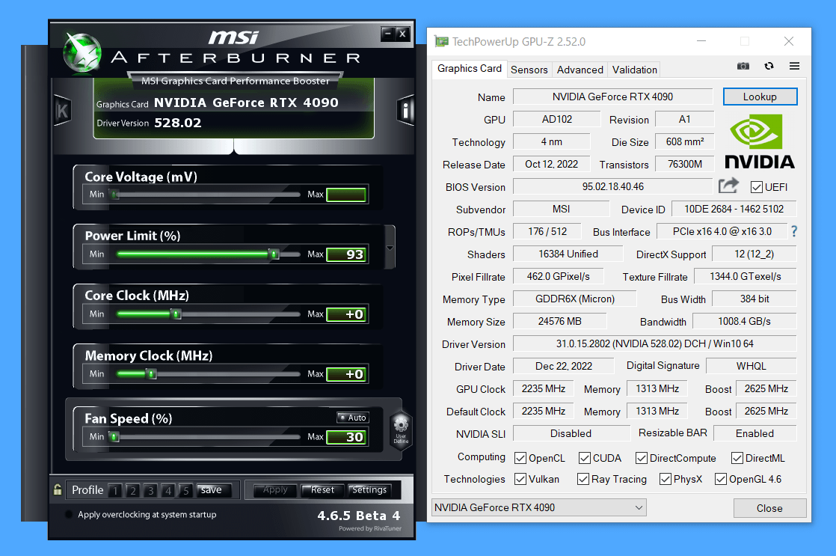Click the GPU-Z title bar app icon
This screenshot has width=836, height=556.
tap(441, 42)
